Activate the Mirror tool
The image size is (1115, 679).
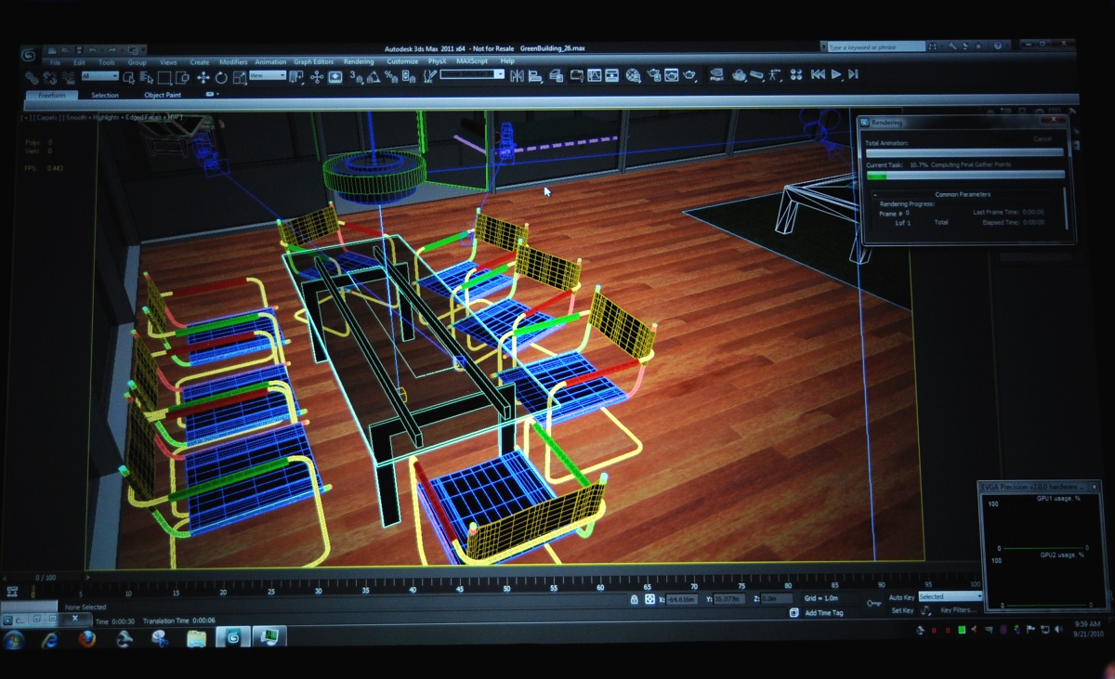(517, 76)
